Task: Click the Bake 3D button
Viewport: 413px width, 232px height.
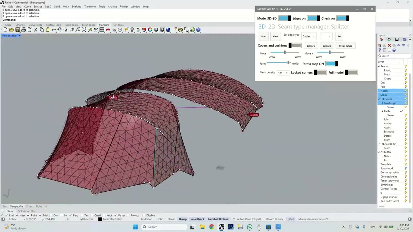Action: point(311,46)
